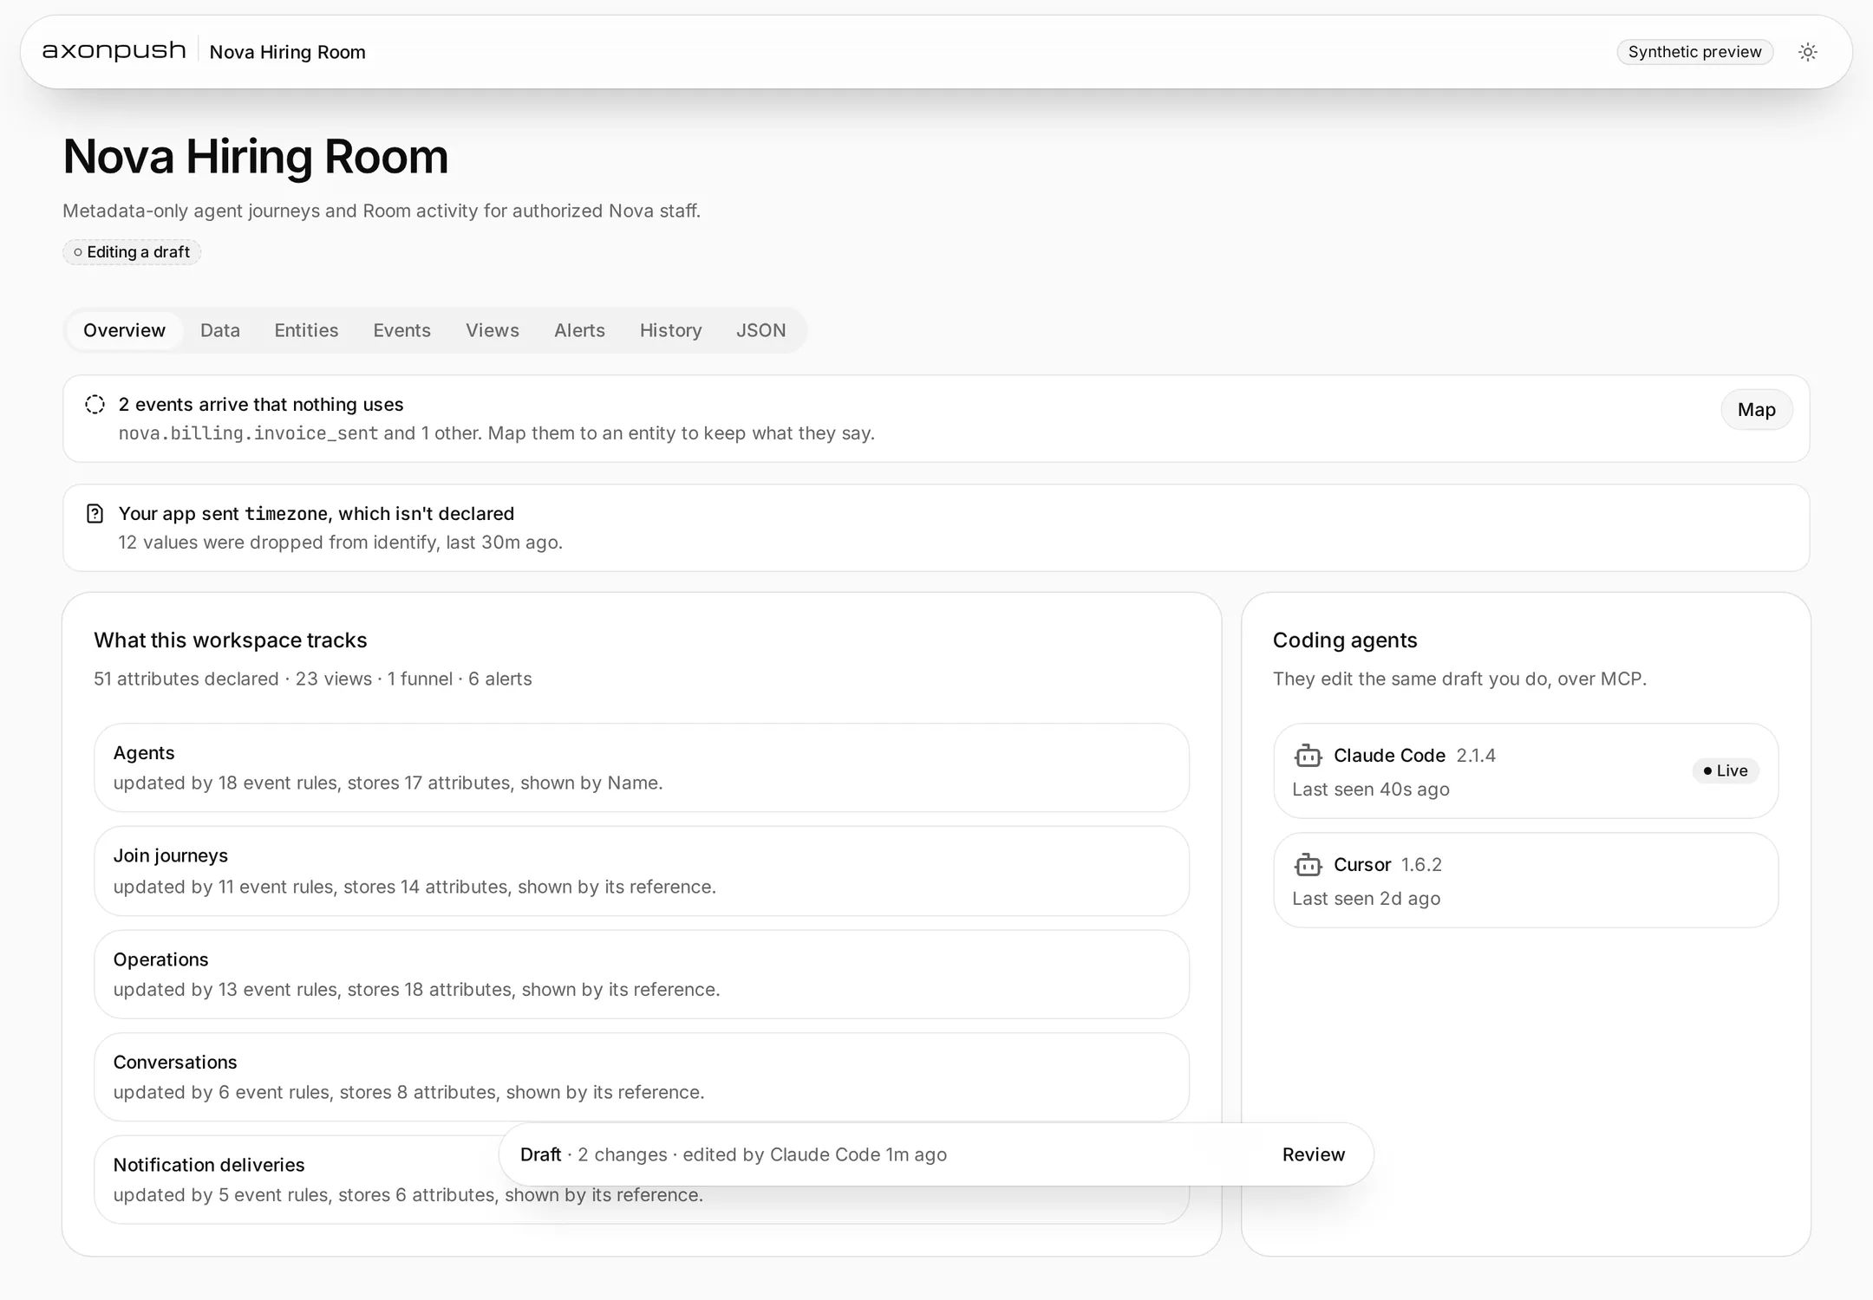Screen dimensions: 1873x1300
Task: Click the Claude Code robot icon
Action: pos(1308,756)
